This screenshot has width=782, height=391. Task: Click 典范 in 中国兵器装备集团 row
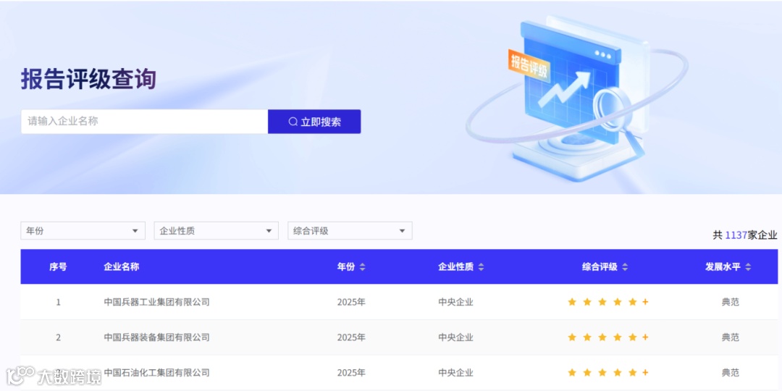coord(730,337)
